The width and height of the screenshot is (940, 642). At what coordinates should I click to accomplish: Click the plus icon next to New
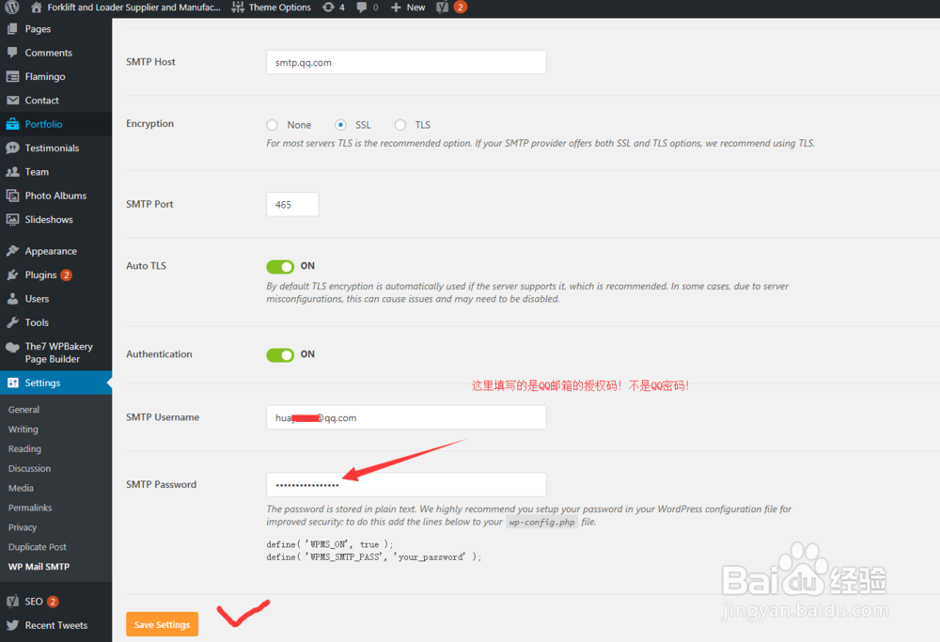396,8
